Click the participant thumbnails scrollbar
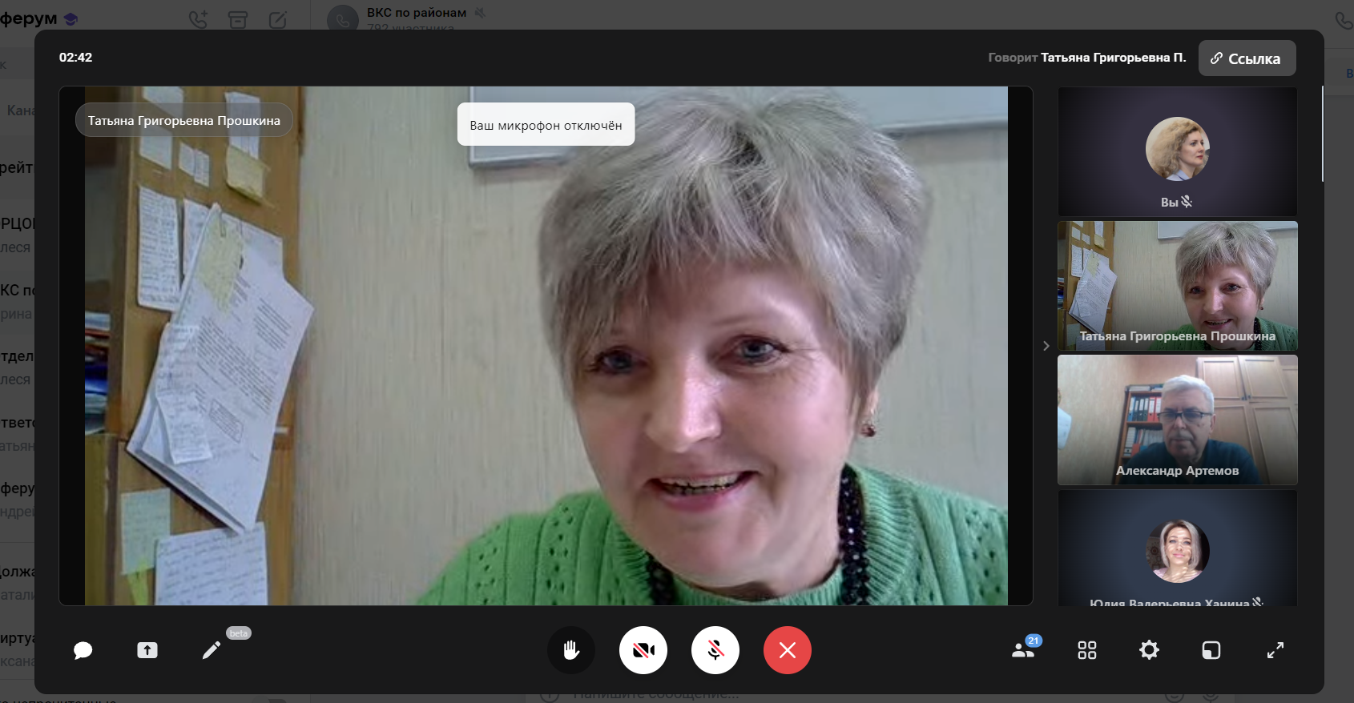 1322,135
